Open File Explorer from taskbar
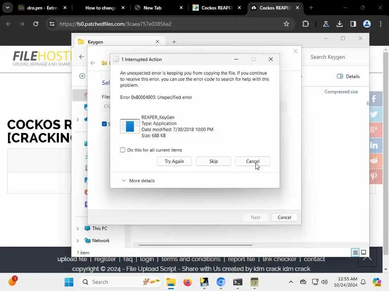The width and height of the screenshot is (389, 291). [x=171, y=282]
